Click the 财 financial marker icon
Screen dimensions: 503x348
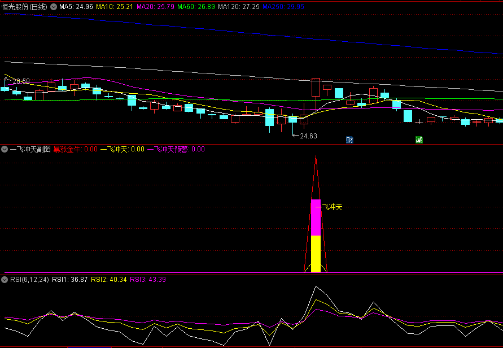[349, 140]
